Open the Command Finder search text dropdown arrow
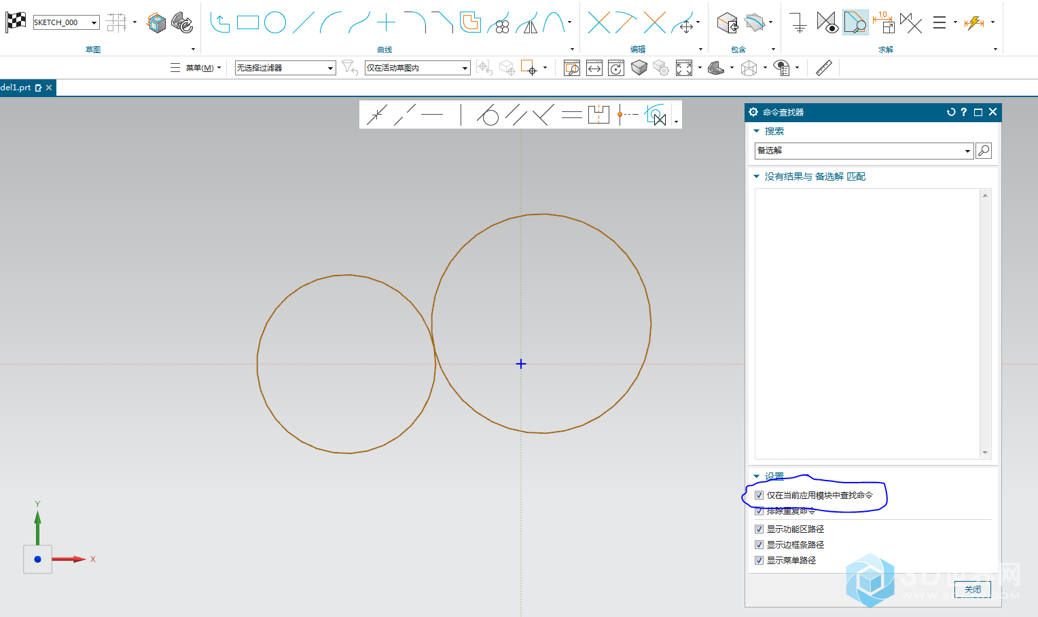The width and height of the screenshot is (1038, 617). tap(968, 151)
